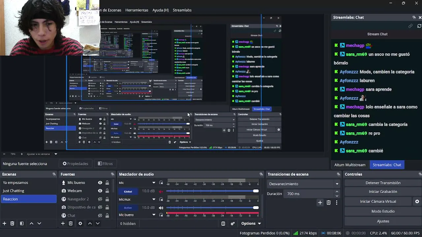
Task: Click Detener Transmisión button
Action: 383,183
